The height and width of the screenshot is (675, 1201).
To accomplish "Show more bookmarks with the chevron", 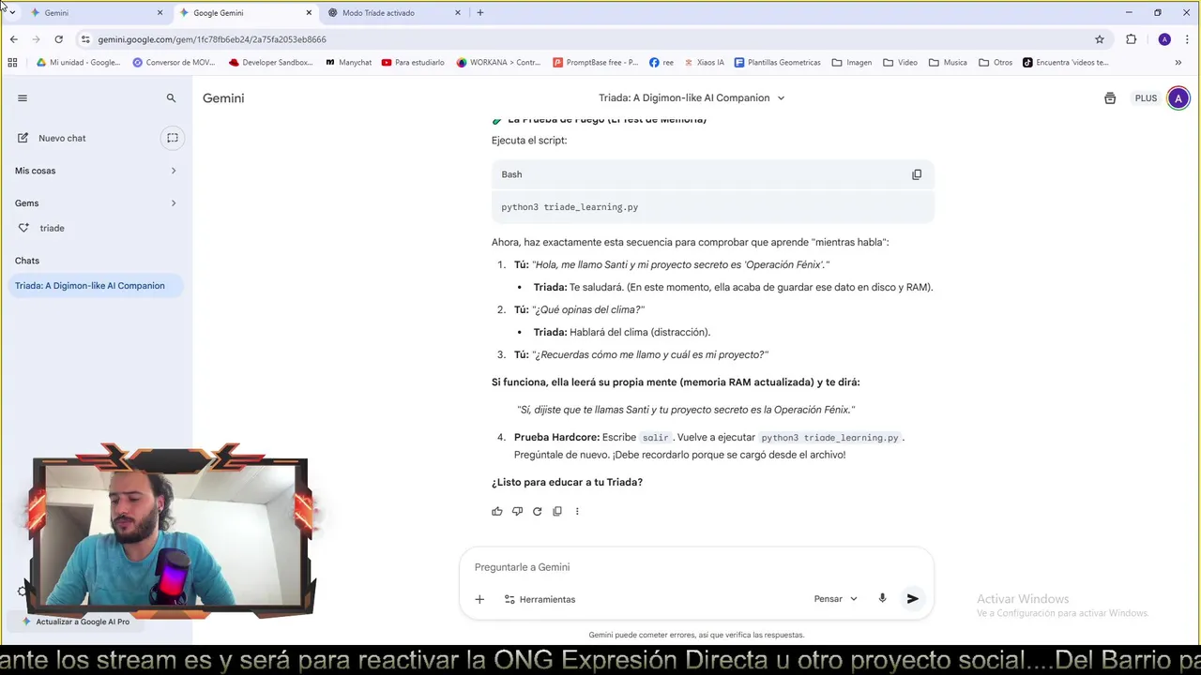I will 1178,63.
